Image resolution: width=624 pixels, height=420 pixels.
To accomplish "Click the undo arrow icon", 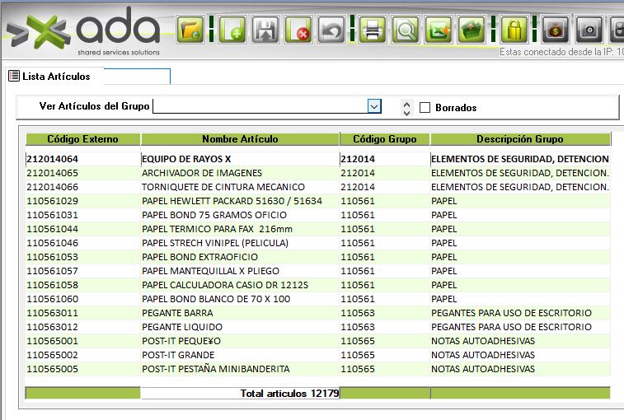I will [331, 30].
